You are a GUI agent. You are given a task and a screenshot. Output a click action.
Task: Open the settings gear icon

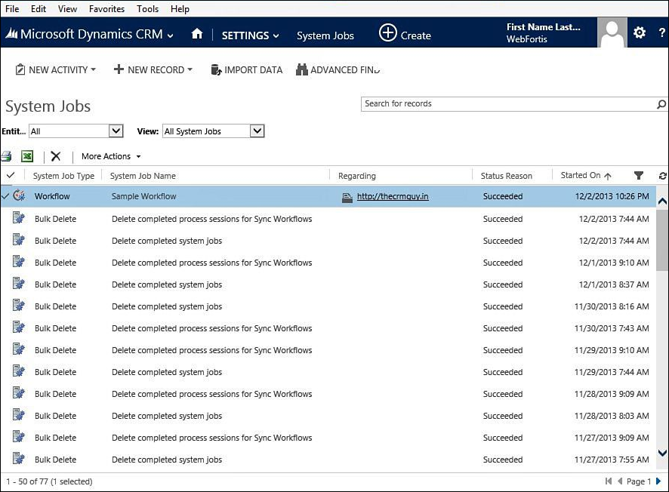(x=639, y=32)
